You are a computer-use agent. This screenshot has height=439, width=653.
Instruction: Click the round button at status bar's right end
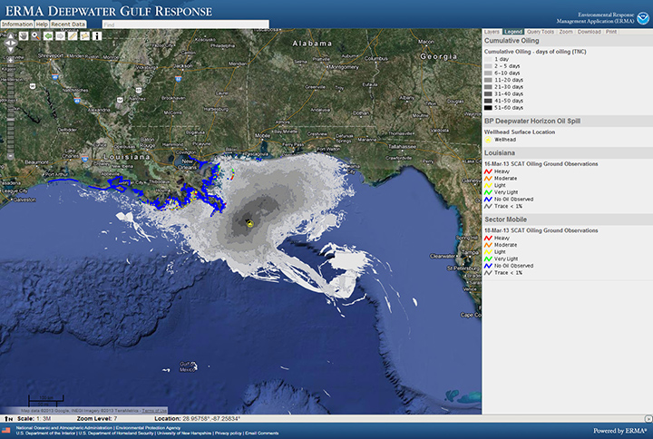click(x=648, y=418)
